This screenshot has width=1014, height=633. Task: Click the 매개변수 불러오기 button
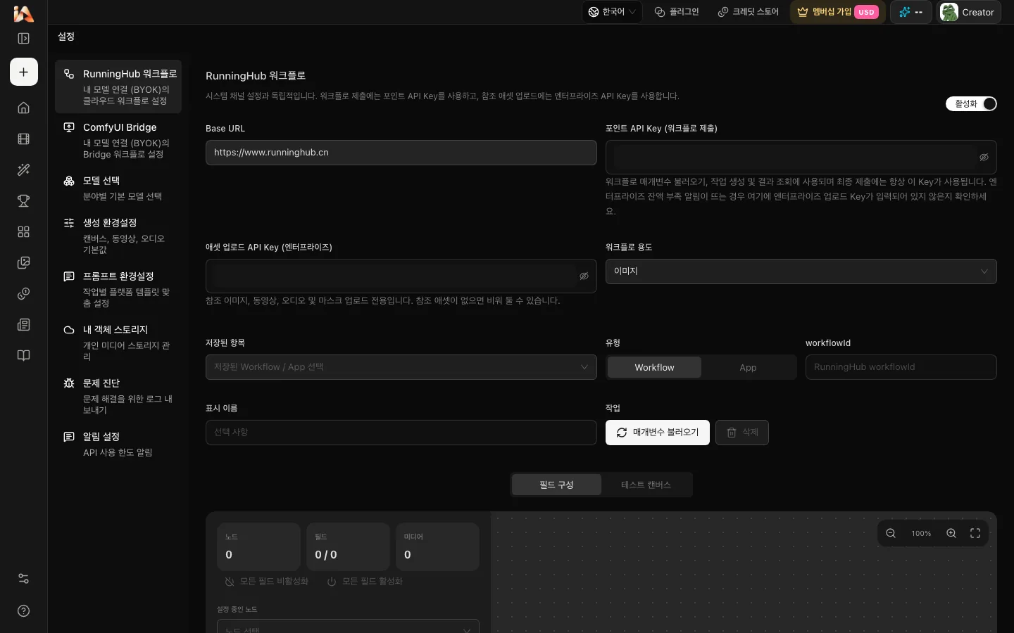click(658, 433)
